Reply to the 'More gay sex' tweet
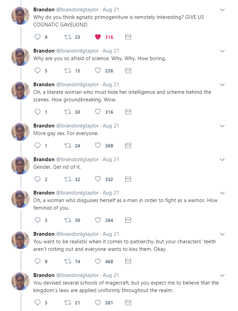 tap(38, 146)
